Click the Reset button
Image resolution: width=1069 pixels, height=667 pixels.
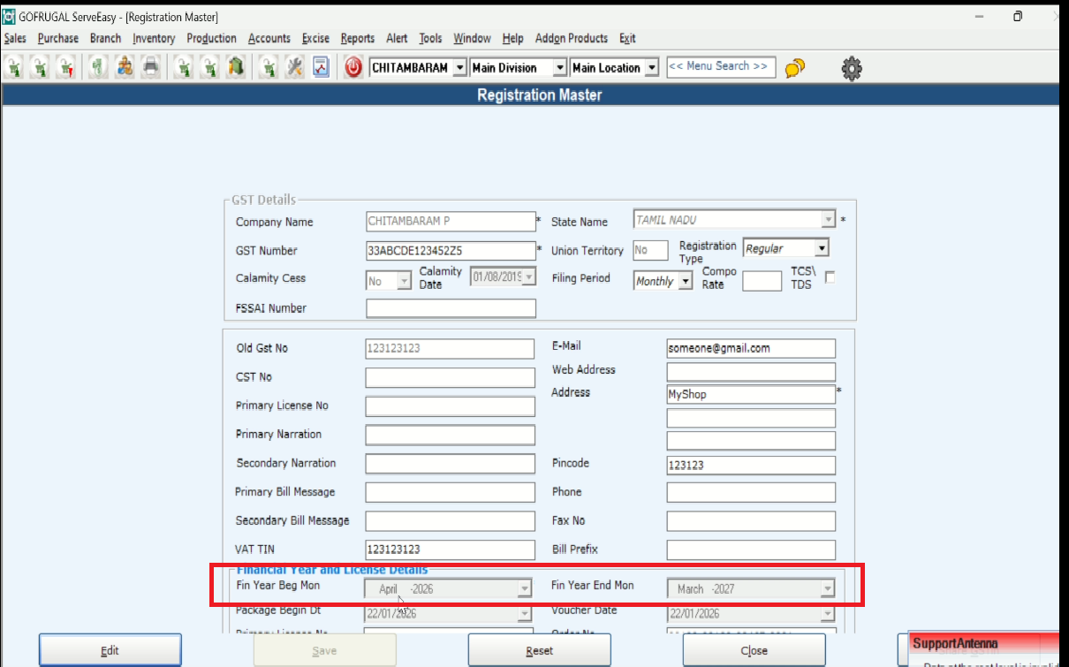[x=539, y=650]
